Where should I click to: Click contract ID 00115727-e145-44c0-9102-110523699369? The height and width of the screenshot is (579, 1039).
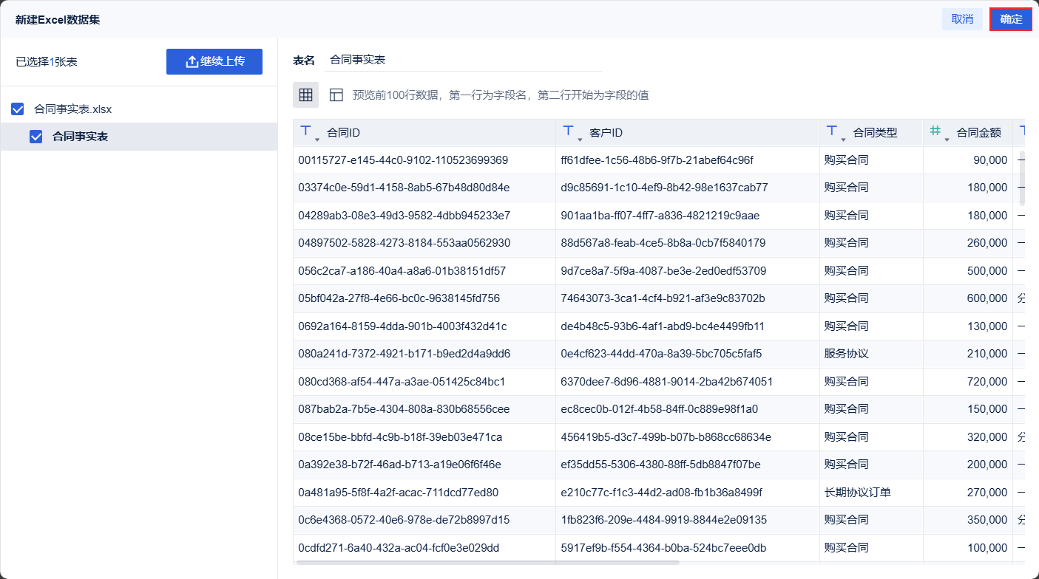(x=403, y=160)
